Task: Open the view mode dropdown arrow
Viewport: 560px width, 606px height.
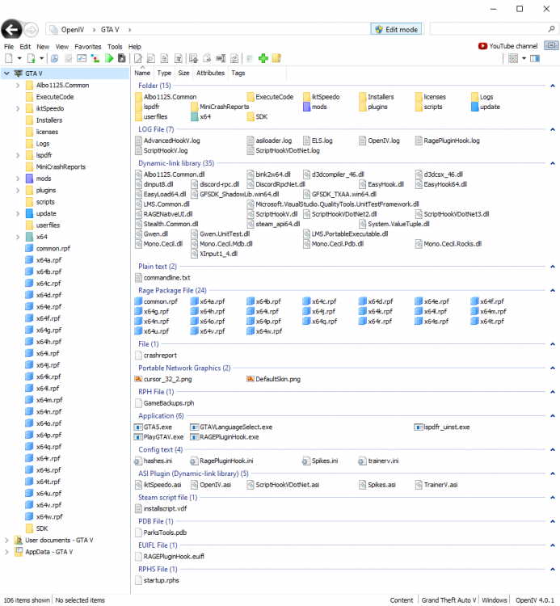Action: pos(524,58)
